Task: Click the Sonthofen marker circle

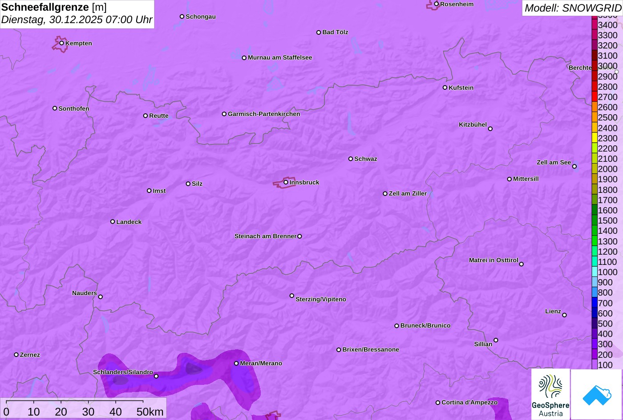Action: [x=55, y=108]
